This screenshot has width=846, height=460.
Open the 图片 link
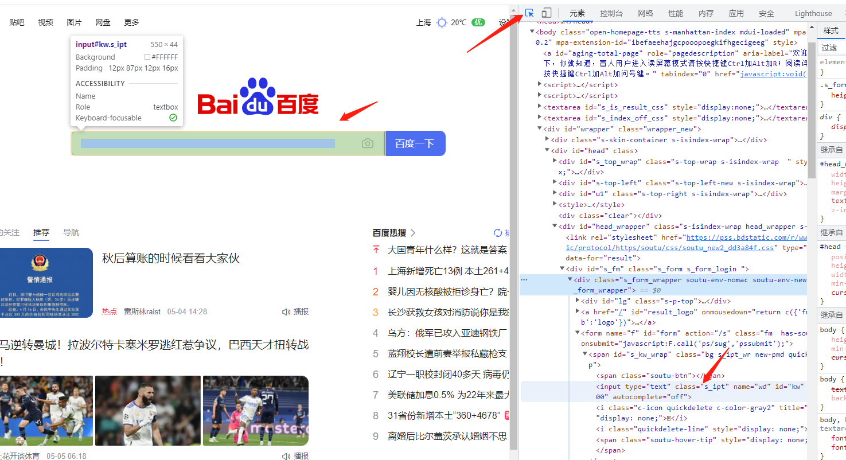(74, 22)
